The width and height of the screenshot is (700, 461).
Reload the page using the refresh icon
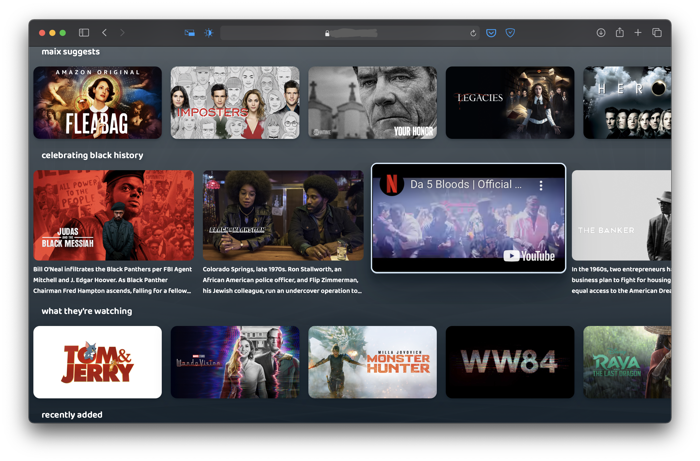click(473, 33)
